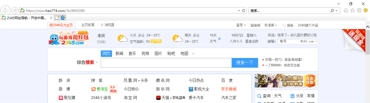The height and width of the screenshot is (103, 370).
Task: Click the page scrollbar up arrow
Action: [x=368, y=27]
